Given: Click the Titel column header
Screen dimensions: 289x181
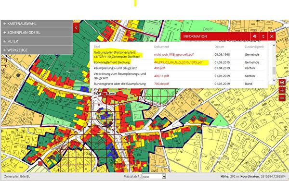Looking at the screenshot, I should (97, 47).
